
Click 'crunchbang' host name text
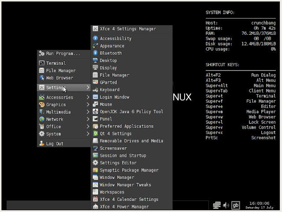tap(263, 23)
